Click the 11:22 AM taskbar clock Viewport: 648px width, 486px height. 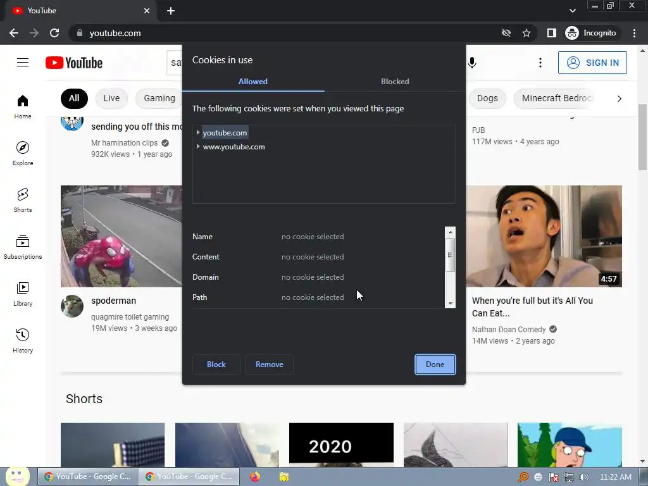pyautogui.click(x=615, y=477)
